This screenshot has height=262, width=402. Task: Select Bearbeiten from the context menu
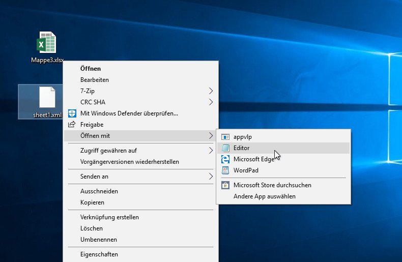pos(95,80)
